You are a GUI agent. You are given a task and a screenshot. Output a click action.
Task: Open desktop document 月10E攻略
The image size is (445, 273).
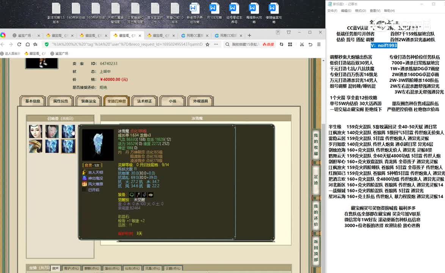coord(214,11)
